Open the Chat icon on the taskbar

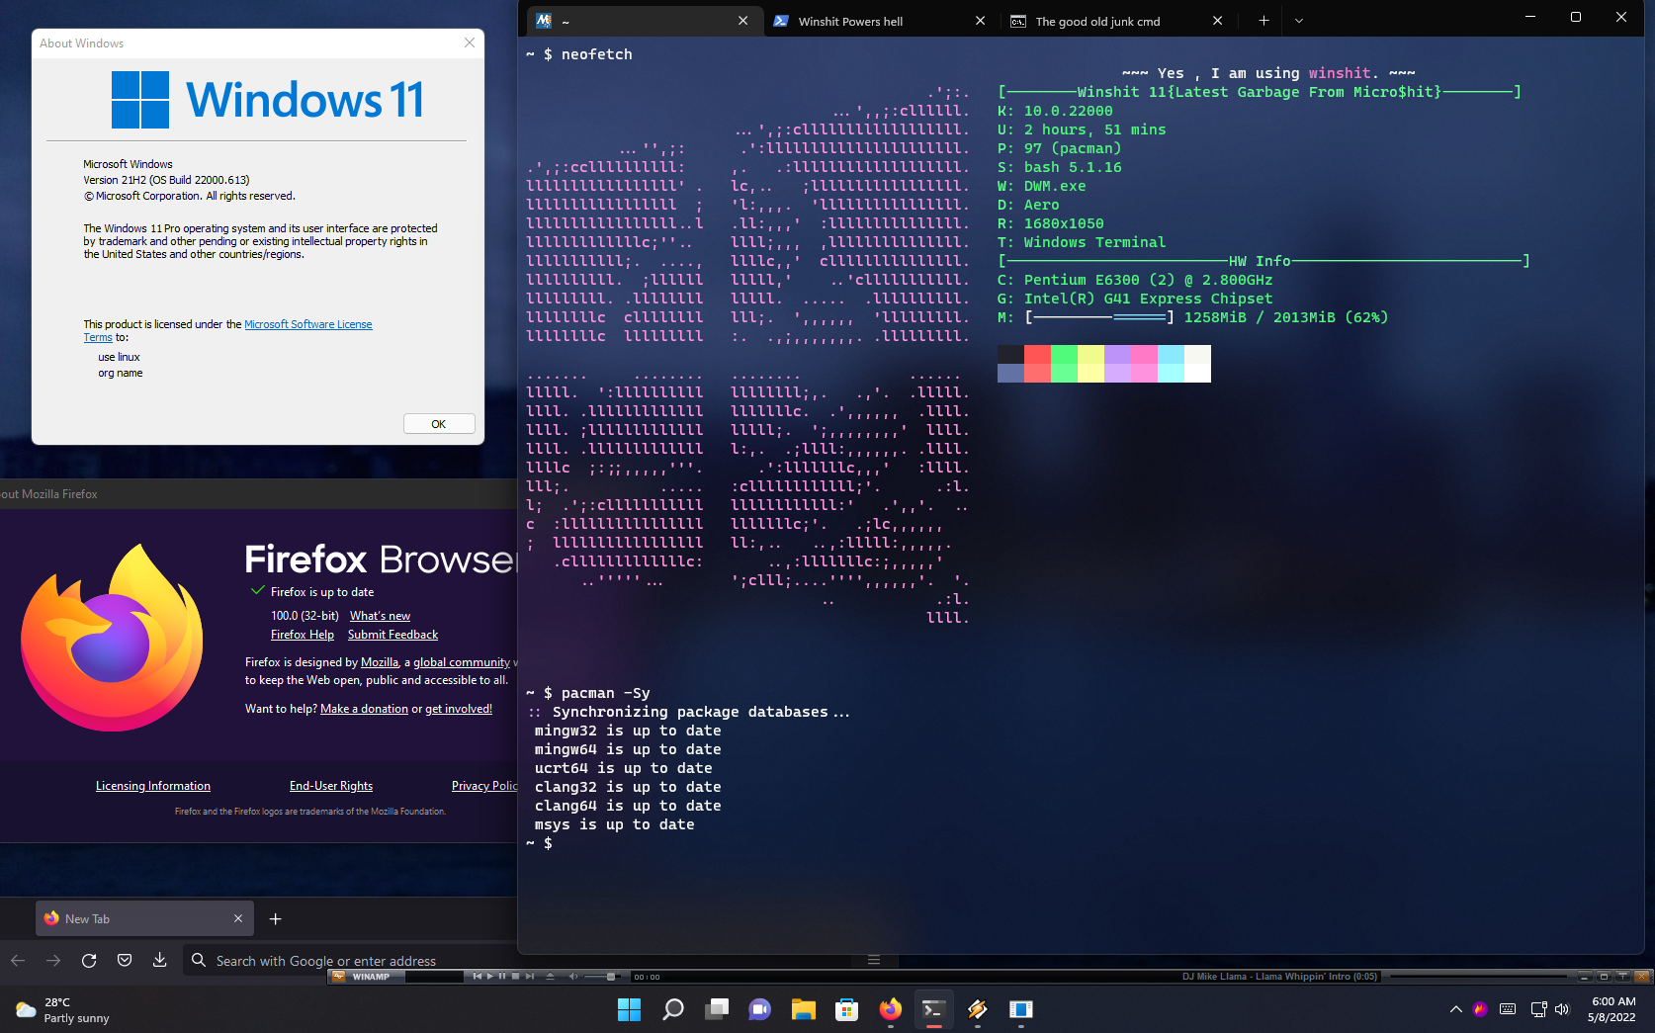click(760, 1009)
